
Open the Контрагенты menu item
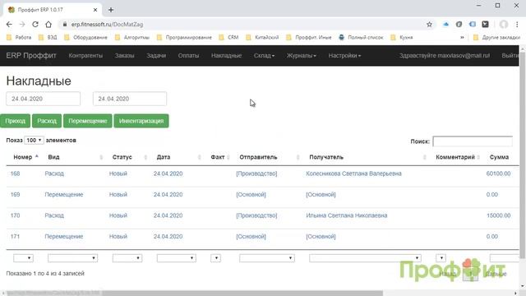tap(85, 56)
